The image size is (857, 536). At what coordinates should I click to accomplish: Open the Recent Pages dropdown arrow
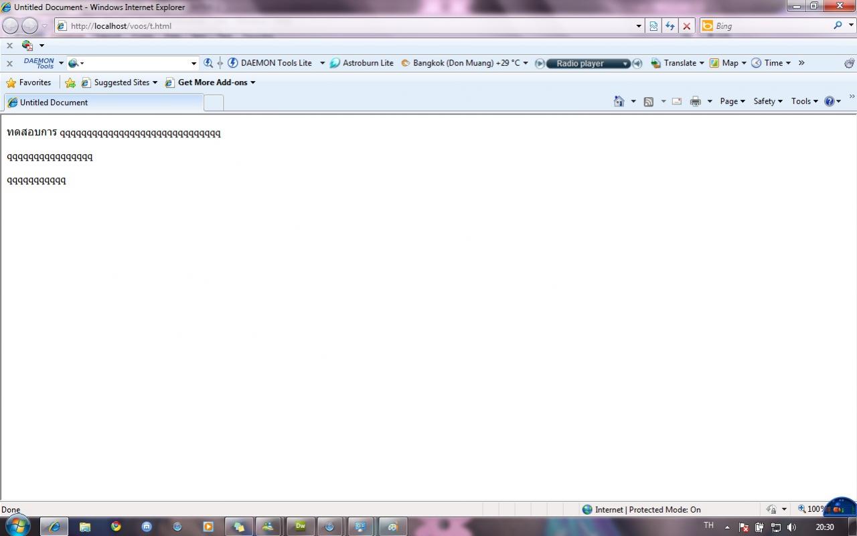(x=45, y=26)
